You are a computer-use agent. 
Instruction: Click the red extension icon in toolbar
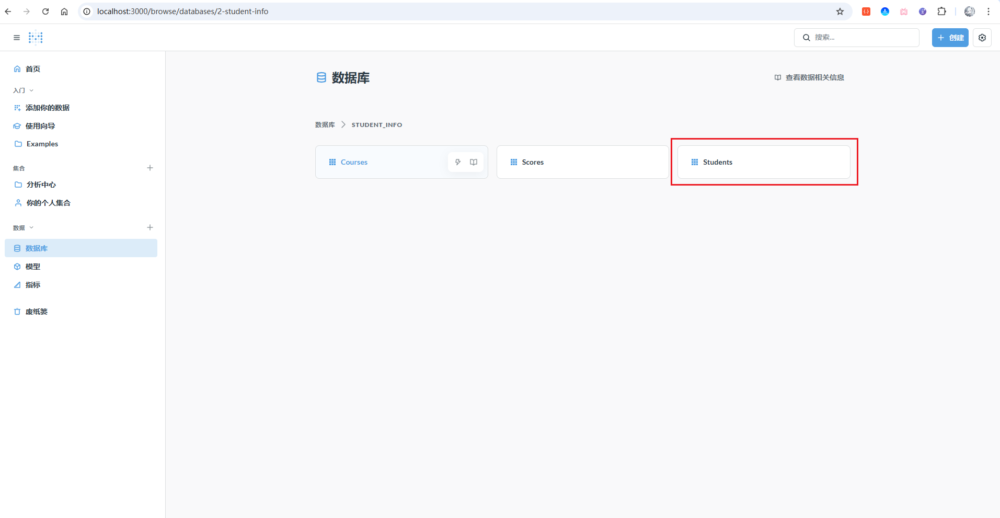click(866, 11)
